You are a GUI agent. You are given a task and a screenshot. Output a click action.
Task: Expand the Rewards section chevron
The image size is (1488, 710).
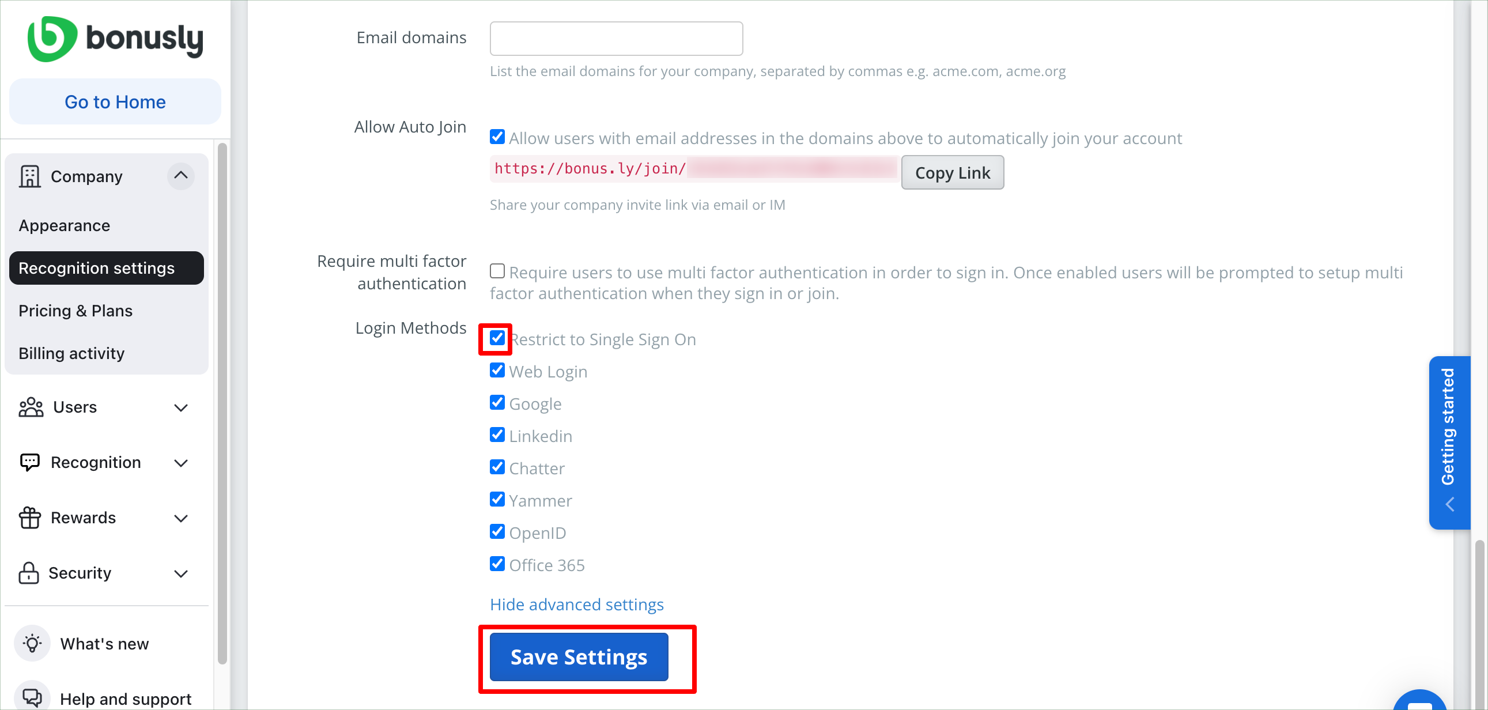point(181,518)
